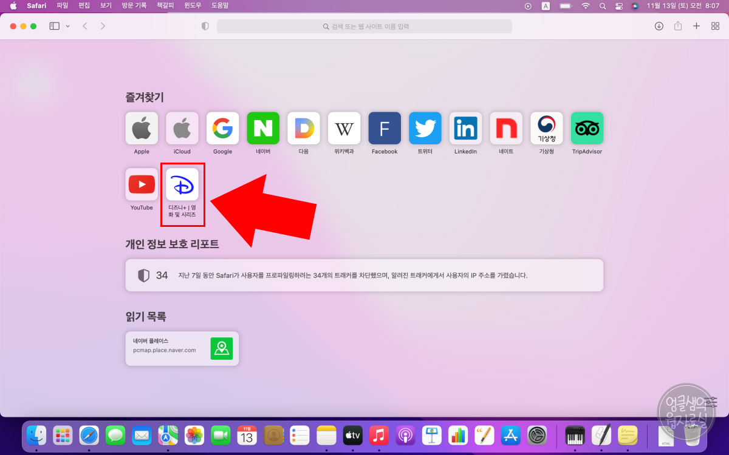The width and height of the screenshot is (729, 455).
Task: Open the TripAdvisor favorite
Action: pyautogui.click(x=587, y=128)
